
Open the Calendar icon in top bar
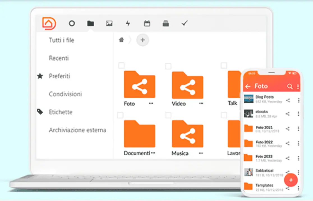point(147,24)
